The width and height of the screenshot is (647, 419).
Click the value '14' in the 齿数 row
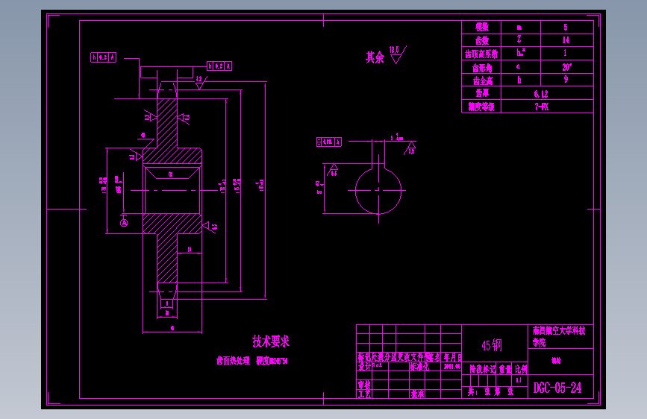click(566, 40)
